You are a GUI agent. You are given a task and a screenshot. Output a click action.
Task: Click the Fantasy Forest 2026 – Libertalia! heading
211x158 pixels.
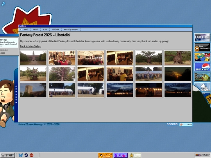pos(45,35)
